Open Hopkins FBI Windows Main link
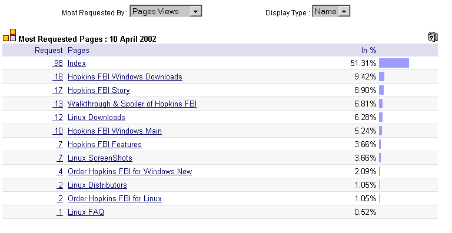 click(x=115, y=131)
